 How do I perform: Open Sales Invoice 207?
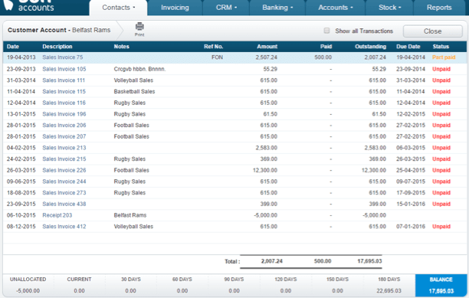click(x=64, y=136)
